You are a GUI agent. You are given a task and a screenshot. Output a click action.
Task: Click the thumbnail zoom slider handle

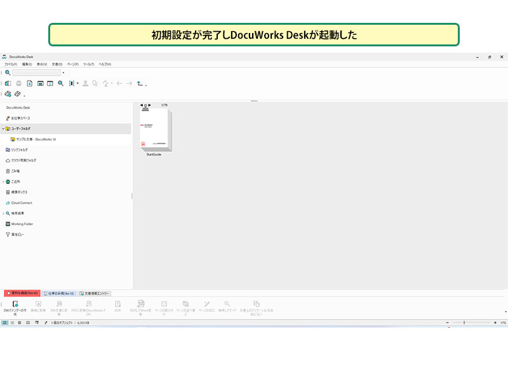tap(464, 323)
